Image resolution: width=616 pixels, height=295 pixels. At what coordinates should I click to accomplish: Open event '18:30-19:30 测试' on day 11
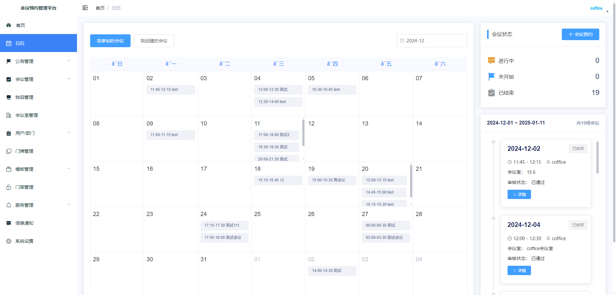click(x=277, y=147)
